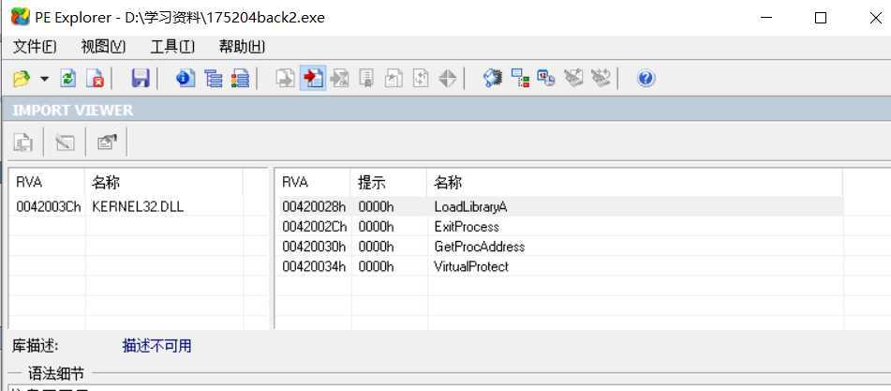The width and height of the screenshot is (891, 391).
Task: Click the Open File folder icon
Action: click(22, 79)
